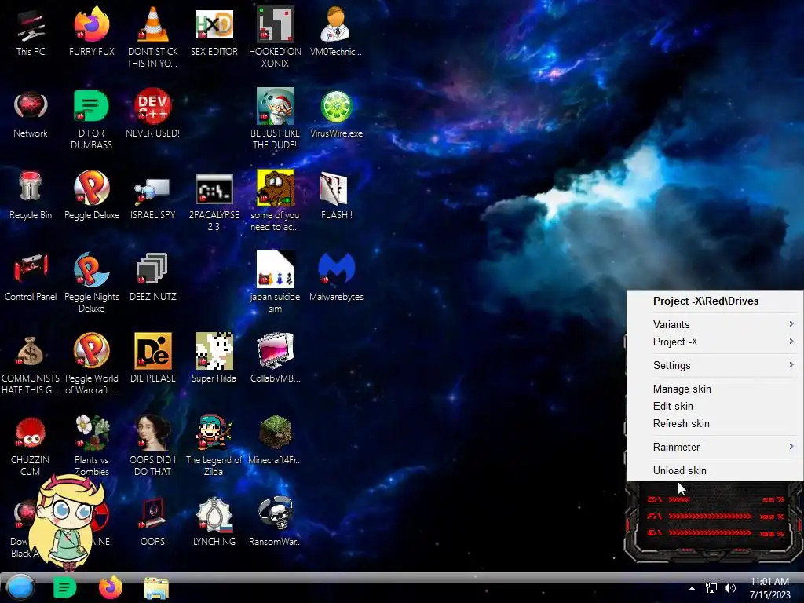Viewport: 804px width, 603px height.
Task: Select the VM0Technic desktop icon
Action: coord(336,31)
